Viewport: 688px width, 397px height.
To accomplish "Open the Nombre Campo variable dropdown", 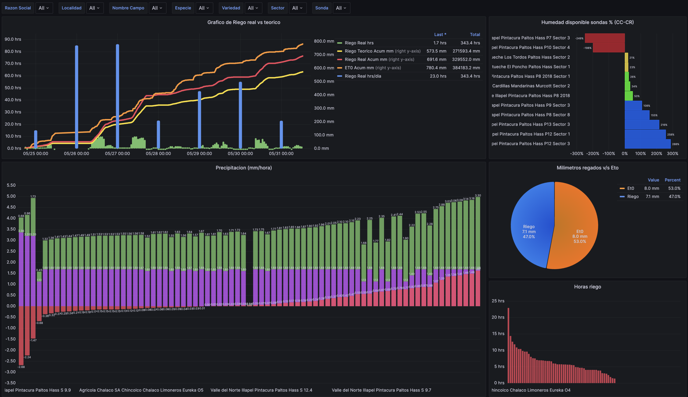I will (x=157, y=8).
